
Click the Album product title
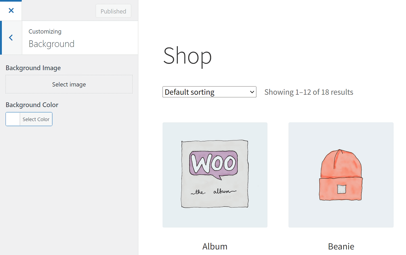pyautogui.click(x=215, y=246)
